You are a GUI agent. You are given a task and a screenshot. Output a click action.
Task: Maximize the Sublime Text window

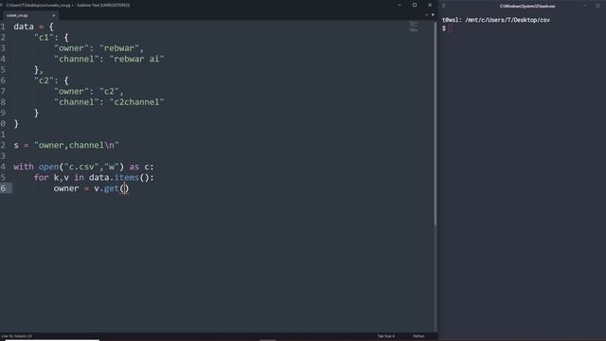pyautogui.click(x=415, y=5)
